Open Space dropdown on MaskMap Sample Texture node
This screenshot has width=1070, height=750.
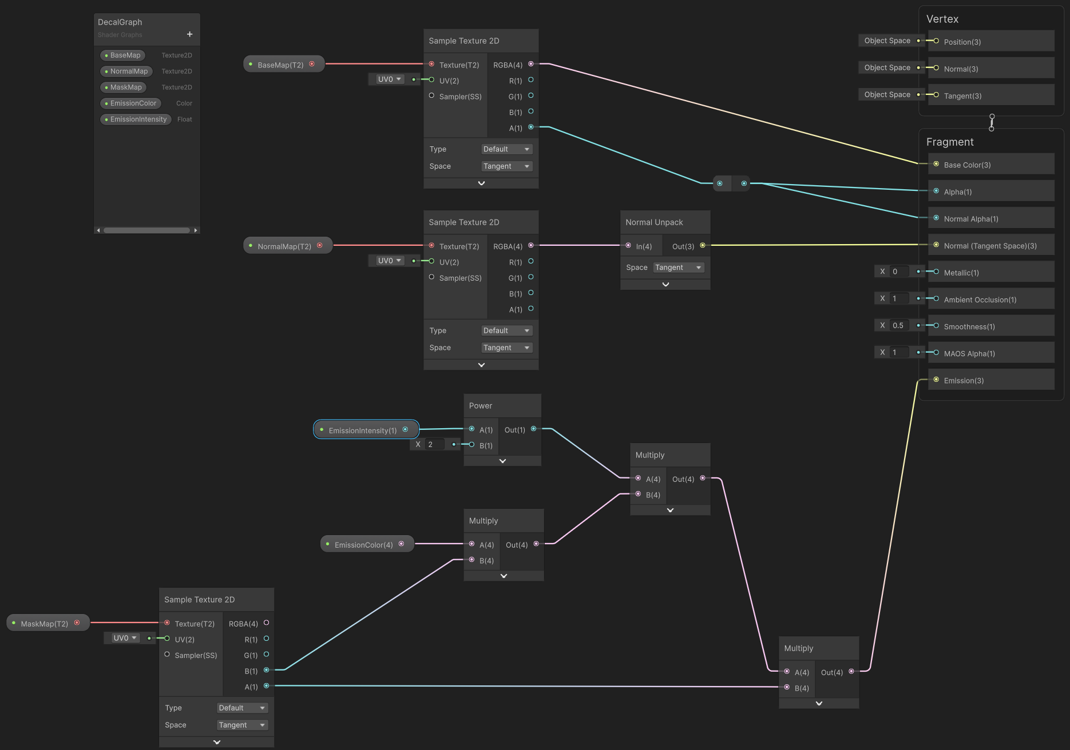(x=243, y=725)
